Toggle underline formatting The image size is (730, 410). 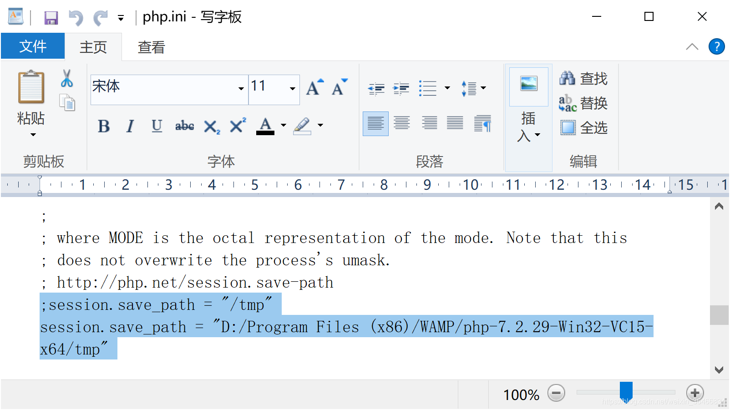click(157, 126)
